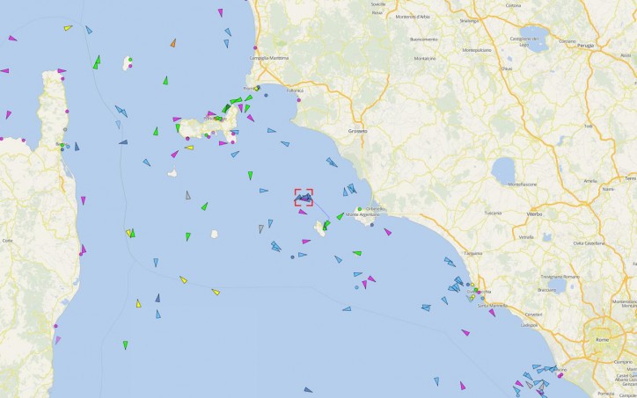Viewport: 637px width, 398px height.
Task: Select the magenta dot on Follonica coast
Action: [299, 100]
